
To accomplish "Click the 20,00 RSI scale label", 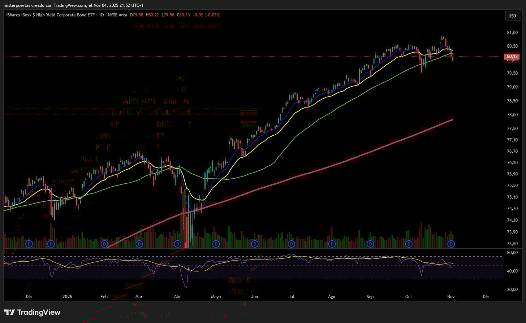I will [x=512, y=289].
